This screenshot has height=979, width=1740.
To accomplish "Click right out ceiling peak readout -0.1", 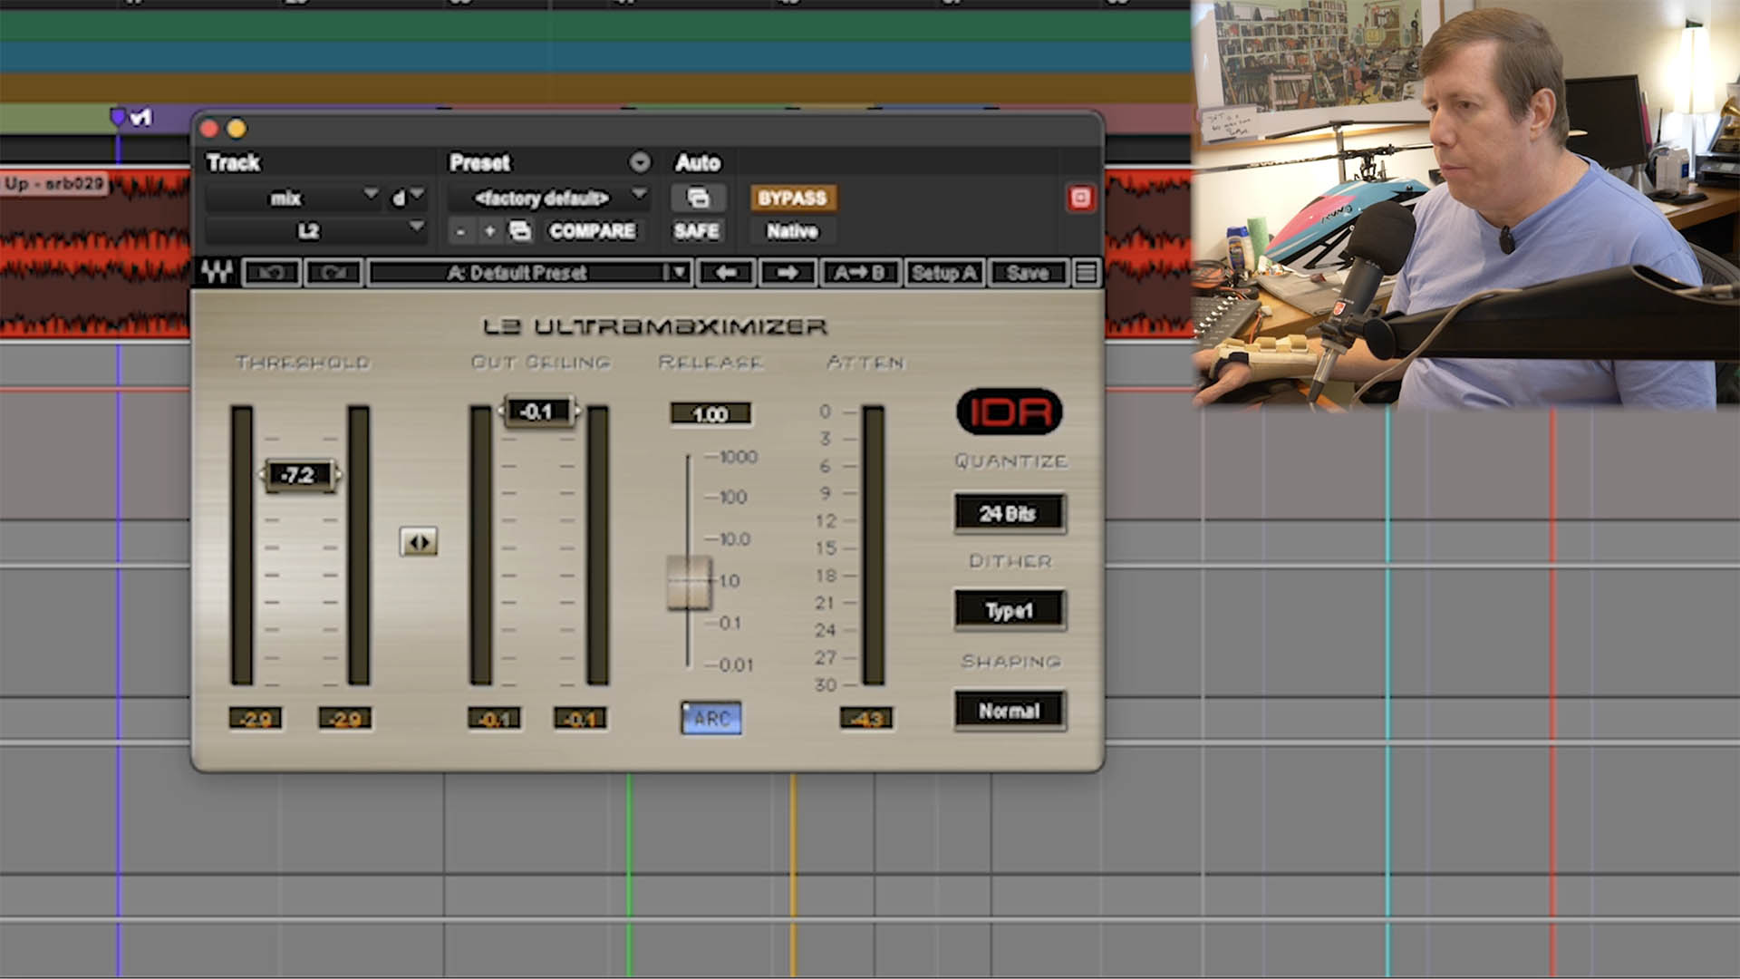I will (x=580, y=720).
